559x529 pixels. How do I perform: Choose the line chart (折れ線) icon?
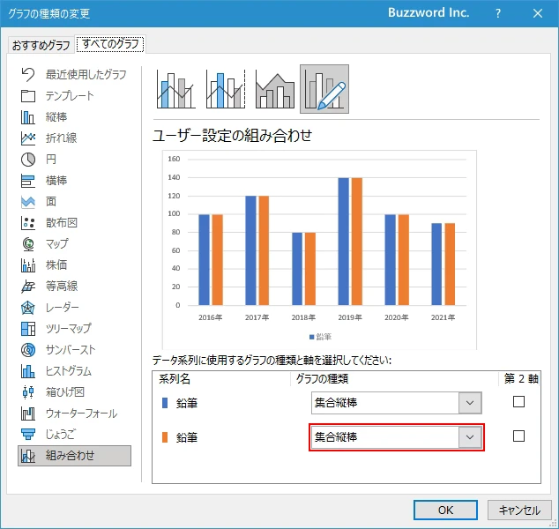tap(28, 138)
